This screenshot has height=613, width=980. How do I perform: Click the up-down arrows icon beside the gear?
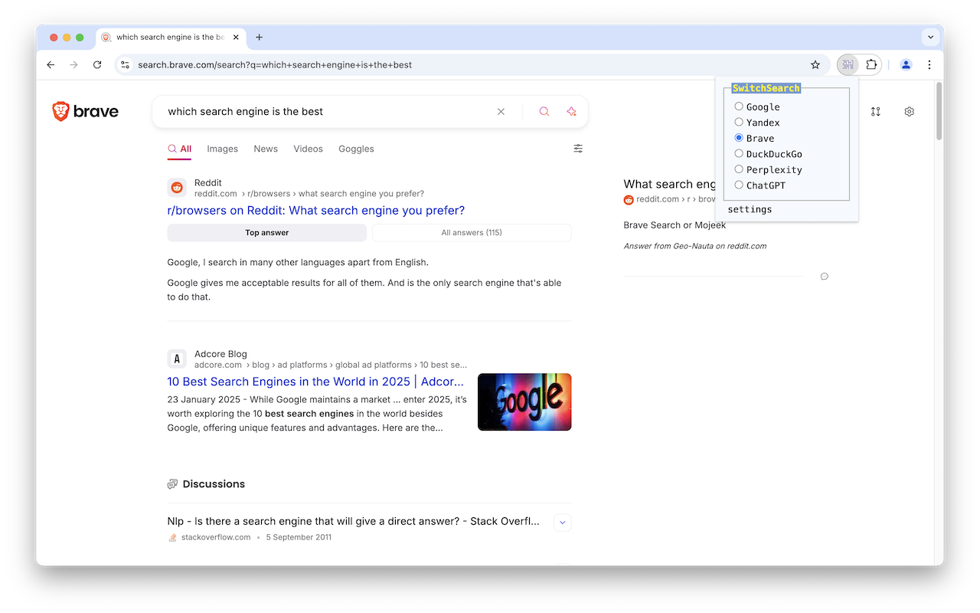click(875, 111)
